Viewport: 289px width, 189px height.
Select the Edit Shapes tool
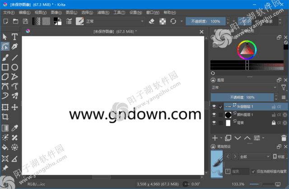5,46
